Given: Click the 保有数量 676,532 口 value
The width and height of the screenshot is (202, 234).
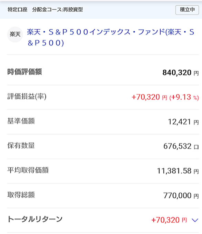Looking at the screenshot, I should coord(181,146).
